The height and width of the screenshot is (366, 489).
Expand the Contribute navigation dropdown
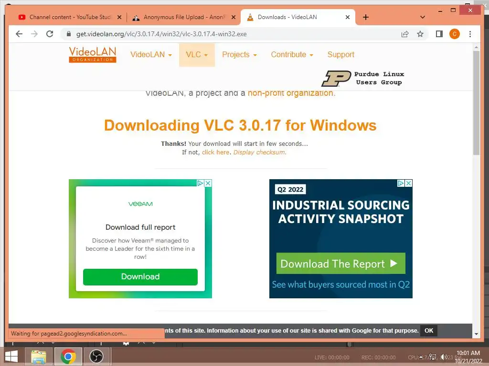(x=292, y=55)
